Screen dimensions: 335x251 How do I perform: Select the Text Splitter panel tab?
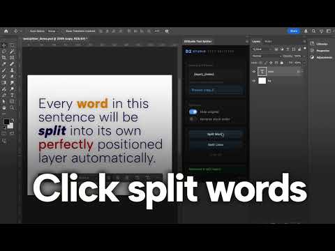(198, 41)
